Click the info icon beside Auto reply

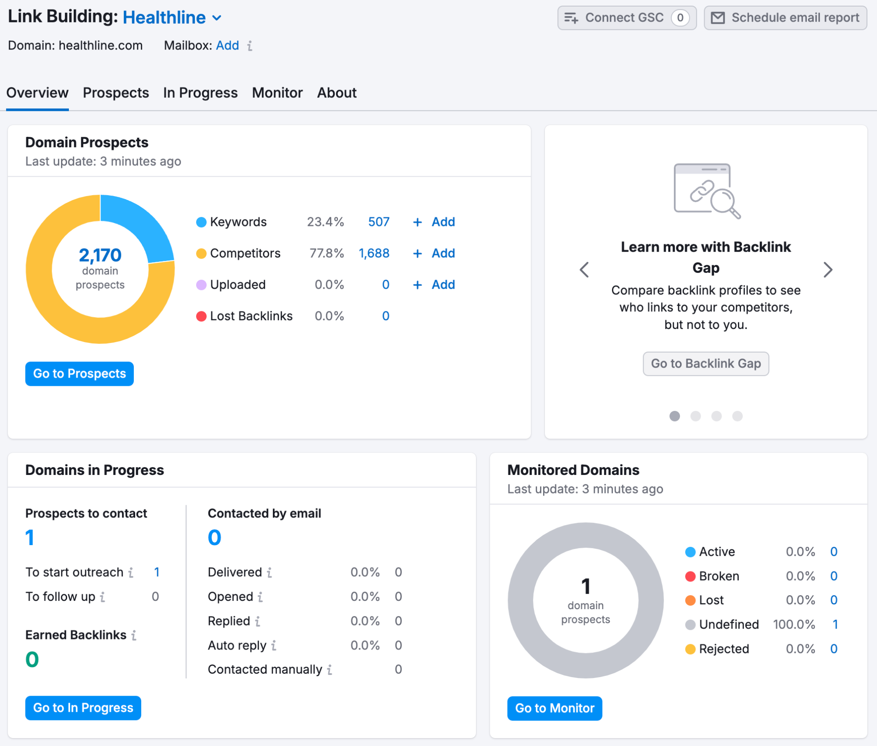tap(274, 646)
